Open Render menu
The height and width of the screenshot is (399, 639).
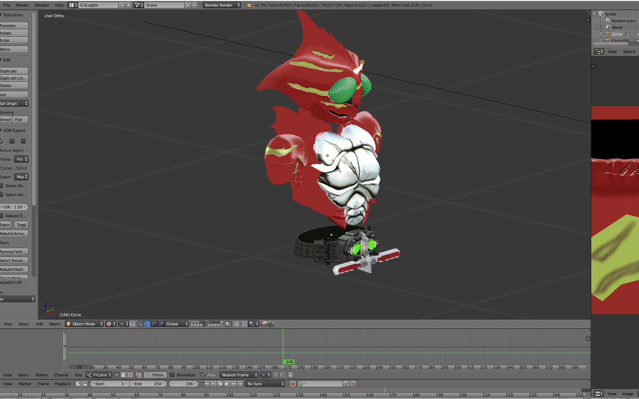pyautogui.click(x=22, y=5)
